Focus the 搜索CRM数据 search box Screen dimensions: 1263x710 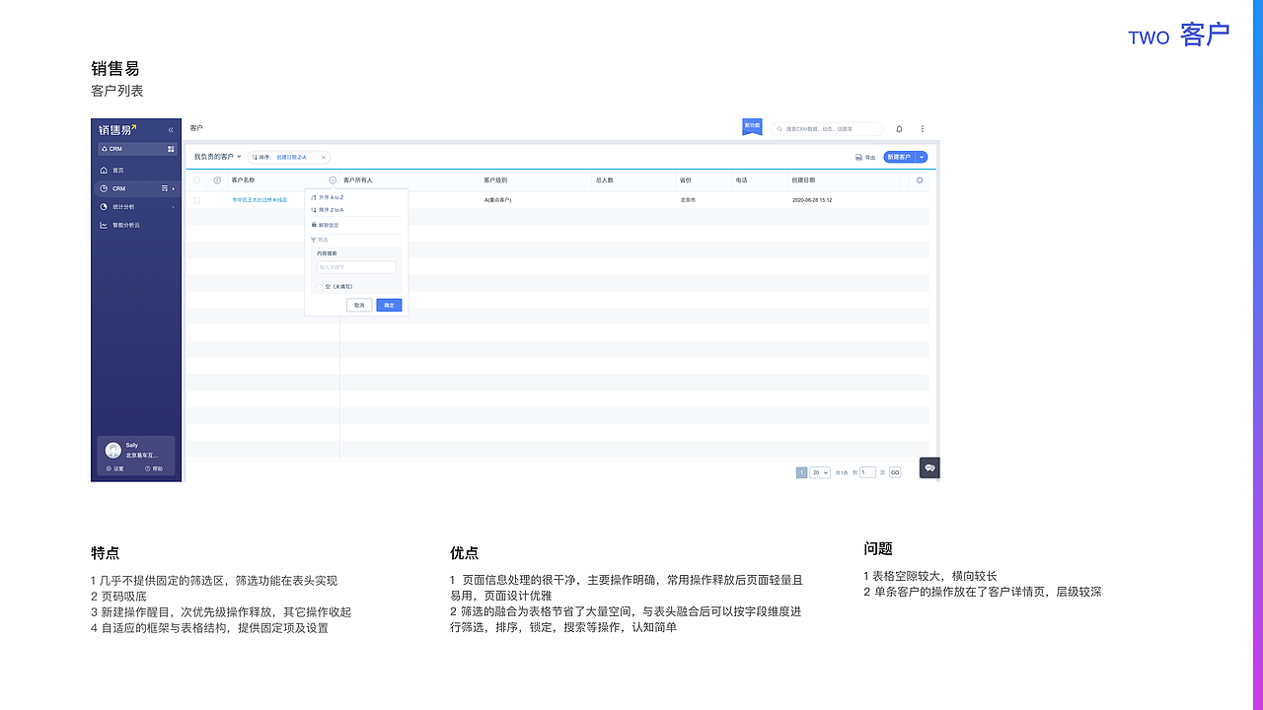(827, 129)
